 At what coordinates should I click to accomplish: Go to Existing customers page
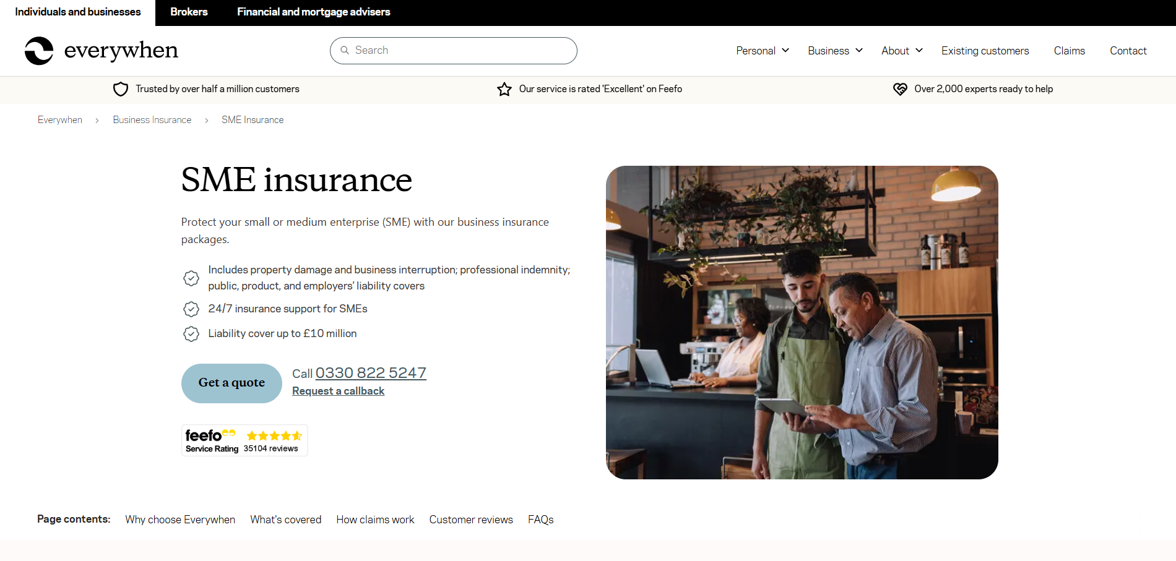[985, 51]
